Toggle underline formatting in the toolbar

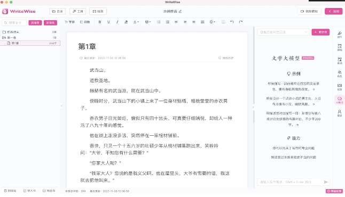(x=108, y=22)
